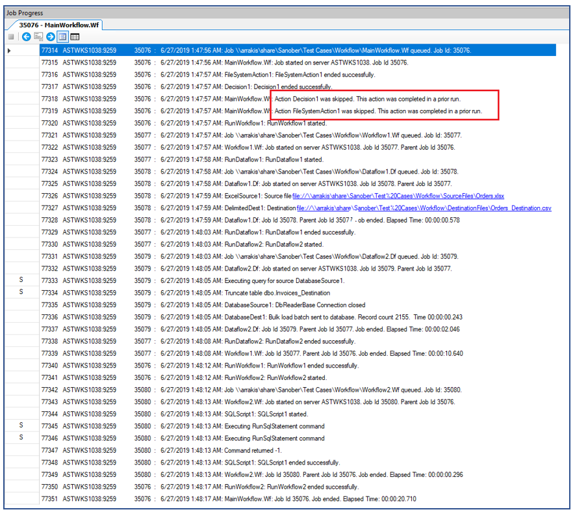Click the grayed log details icon between arrows
This screenshot has height=514, width=575.
tap(39, 37)
